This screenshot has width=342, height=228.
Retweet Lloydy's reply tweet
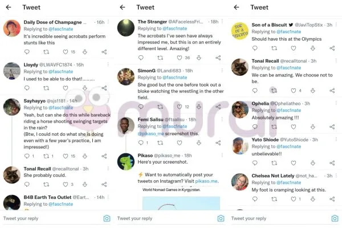point(46,88)
